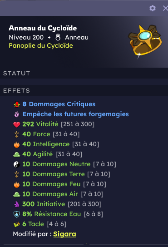Close the item tooltip panel
168x247 pixels.
(x=165, y=8)
